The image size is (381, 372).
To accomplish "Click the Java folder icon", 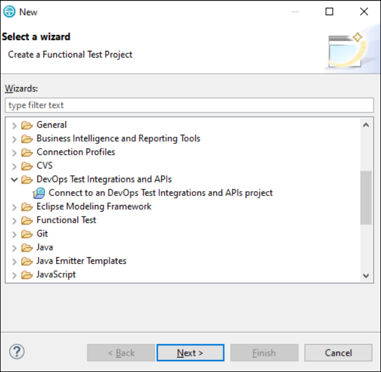I will tap(27, 248).
